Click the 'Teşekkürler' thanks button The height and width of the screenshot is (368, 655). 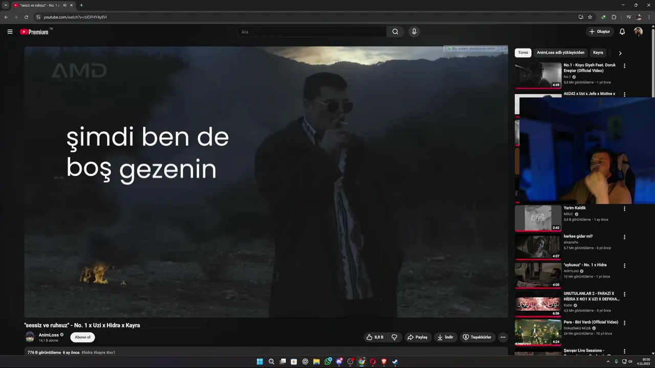click(477, 337)
